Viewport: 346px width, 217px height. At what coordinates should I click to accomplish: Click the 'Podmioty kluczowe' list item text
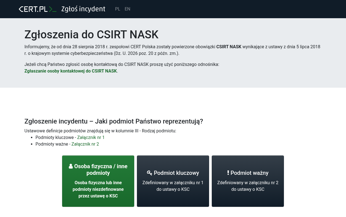(54, 137)
